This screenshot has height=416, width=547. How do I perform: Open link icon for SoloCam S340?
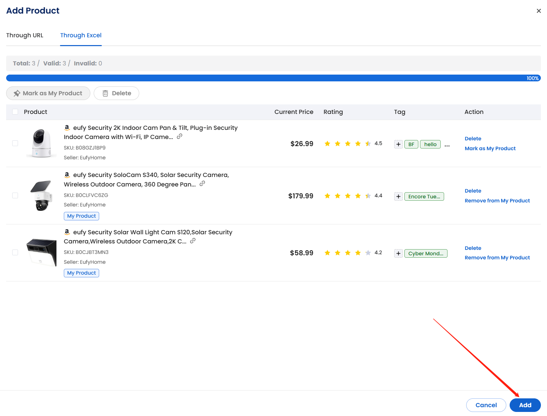coord(202,183)
